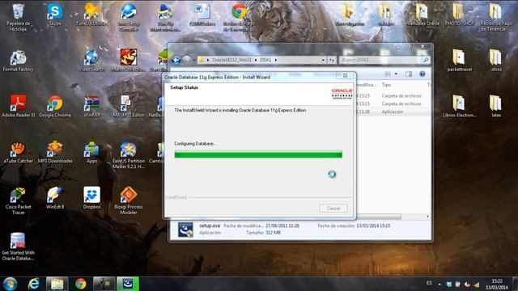Screen dimensions: 518x291
Task: Click the Configuring Database progress bar
Action: [x=258, y=154]
